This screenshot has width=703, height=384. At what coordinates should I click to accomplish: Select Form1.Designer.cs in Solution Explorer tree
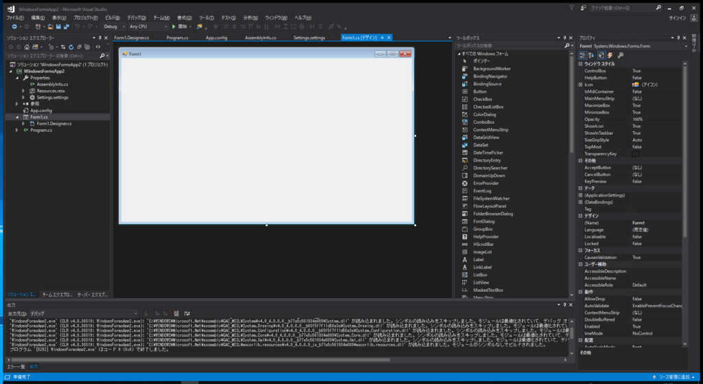[54, 124]
